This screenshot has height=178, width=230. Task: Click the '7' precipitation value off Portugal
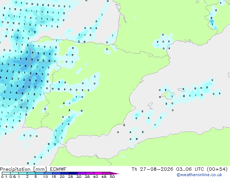click(x=35, y=87)
